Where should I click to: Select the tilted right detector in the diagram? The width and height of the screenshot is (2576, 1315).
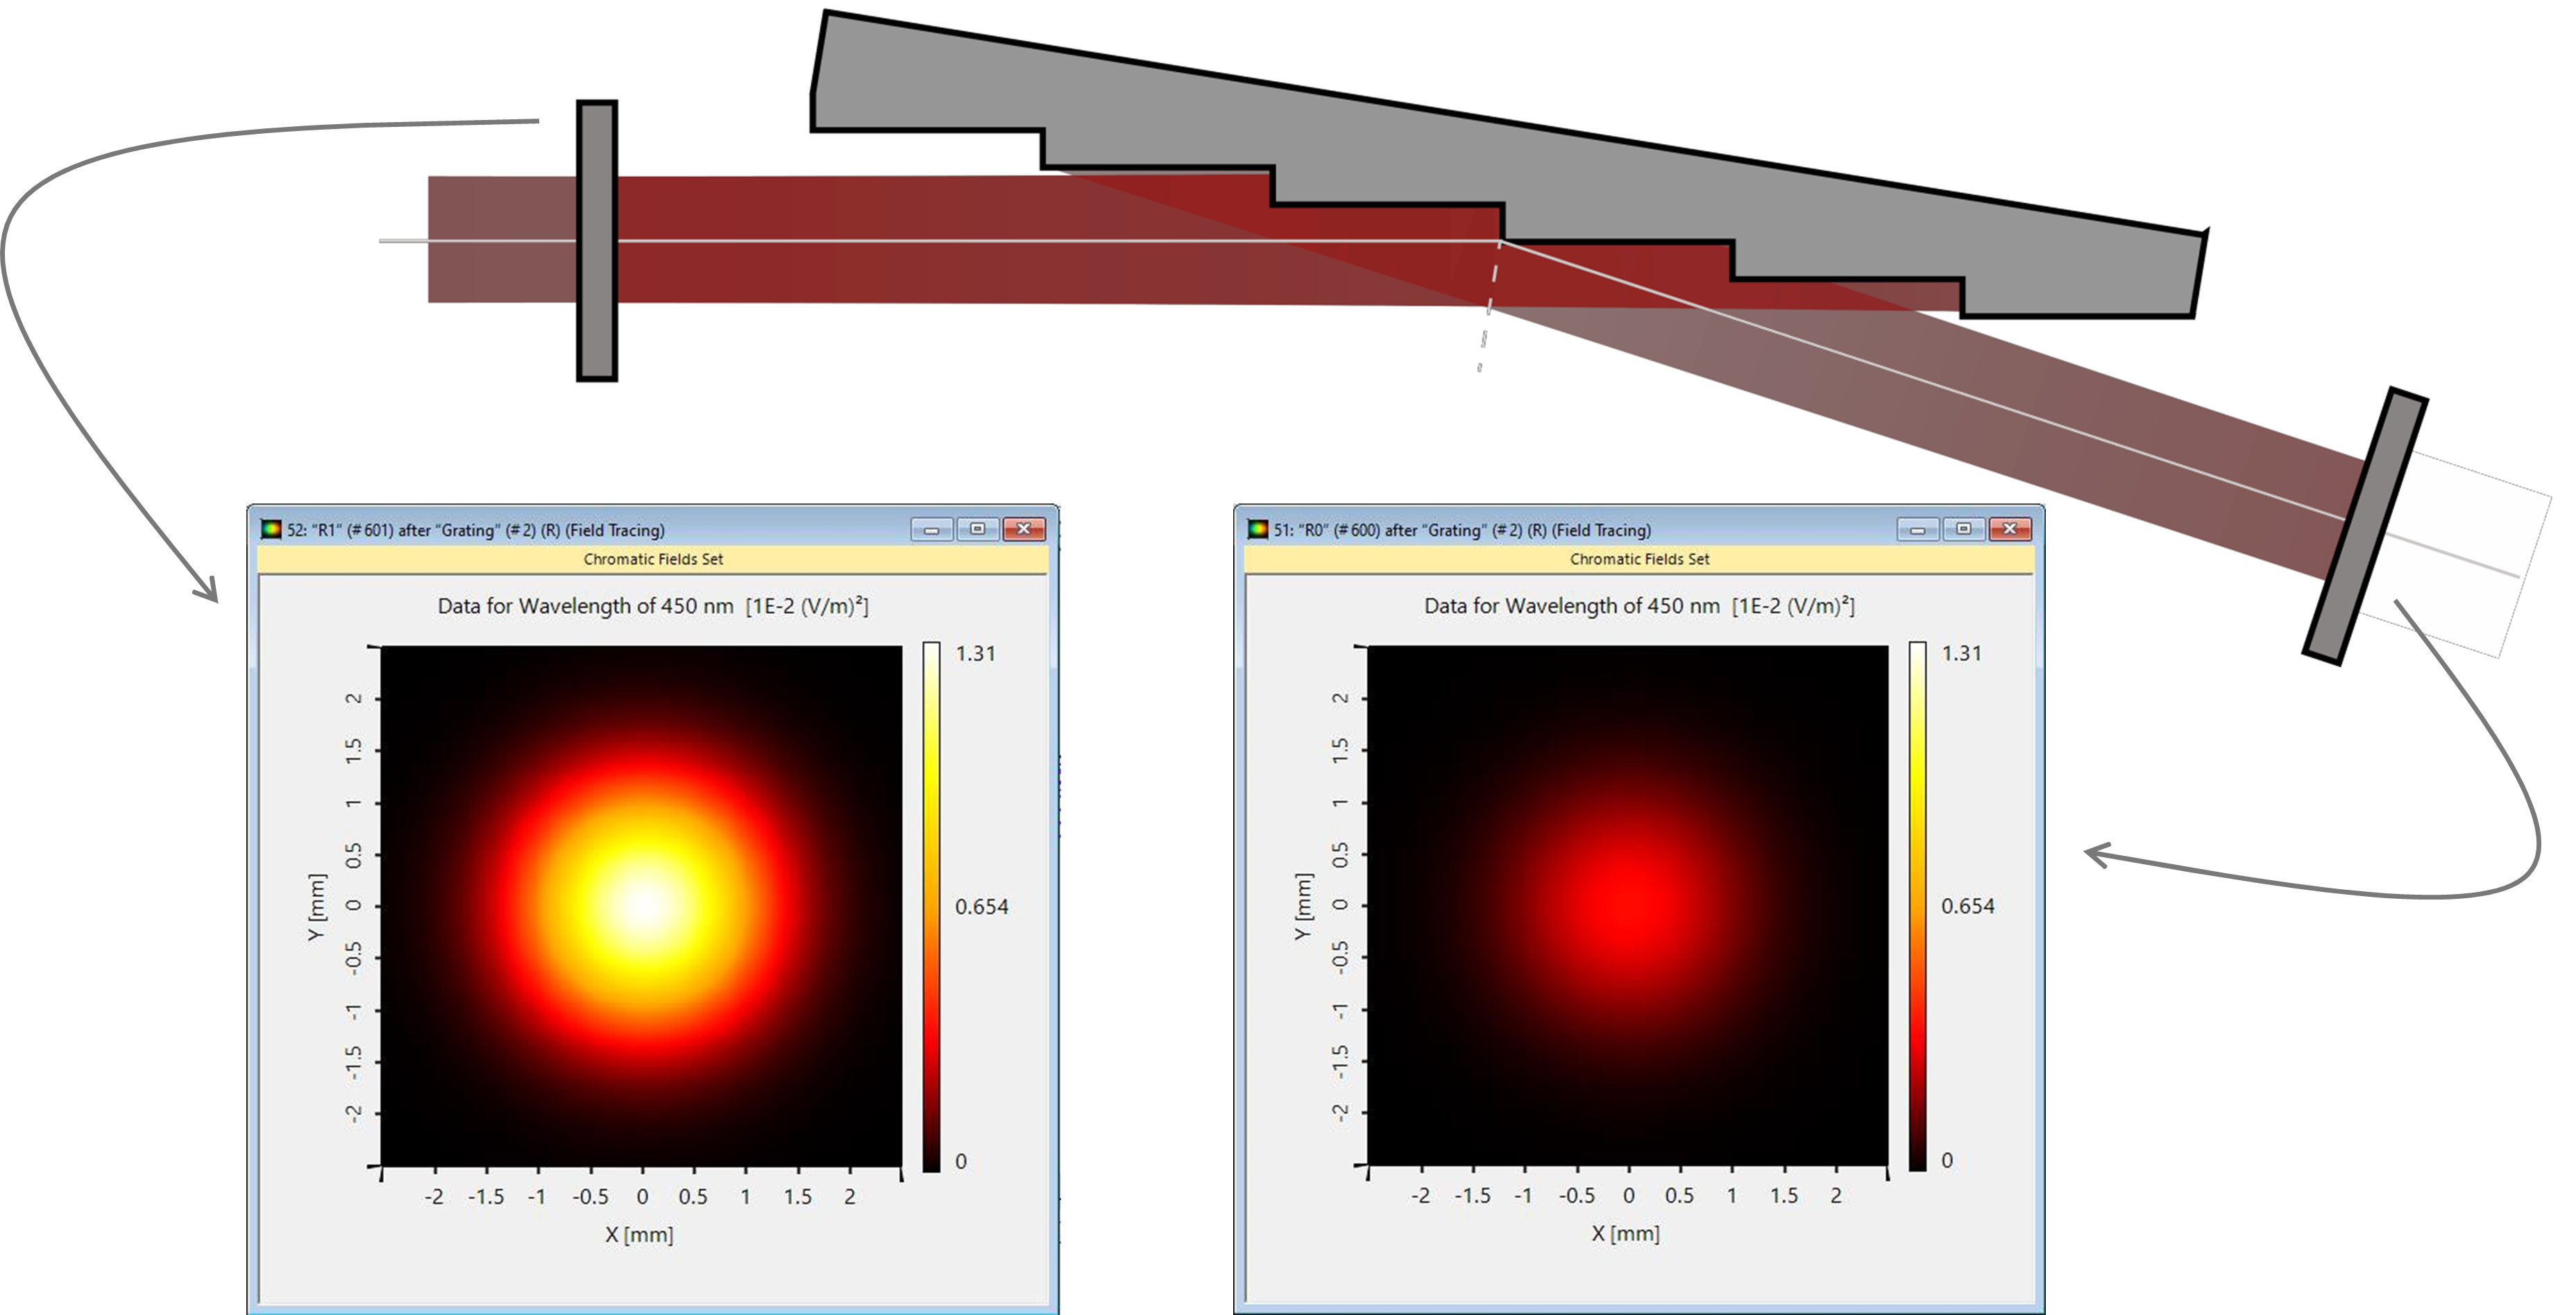[2365, 526]
